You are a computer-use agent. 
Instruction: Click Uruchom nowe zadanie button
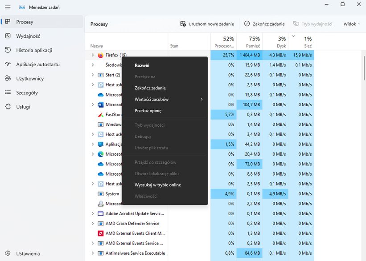tap(207, 24)
